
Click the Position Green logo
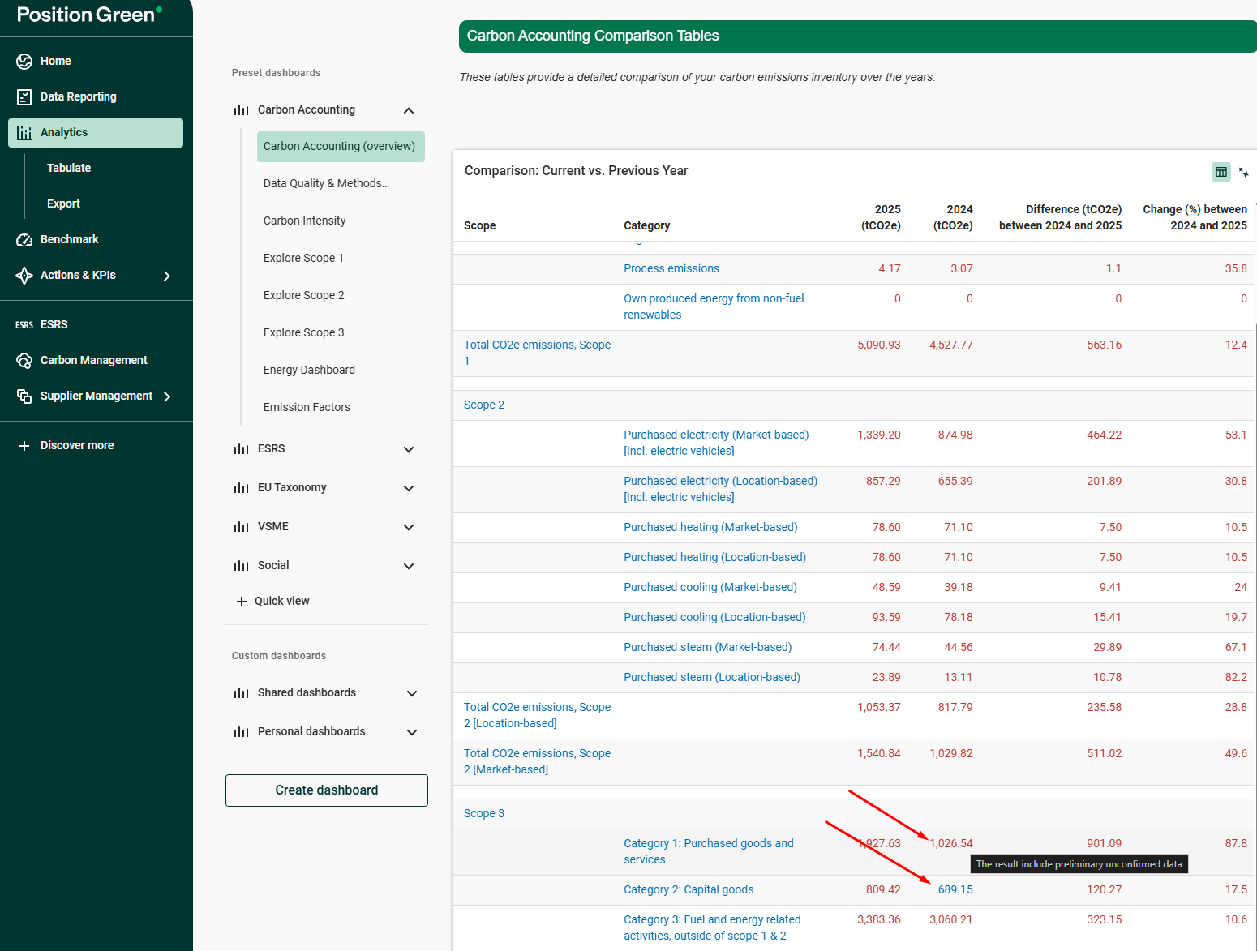[89, 15]
